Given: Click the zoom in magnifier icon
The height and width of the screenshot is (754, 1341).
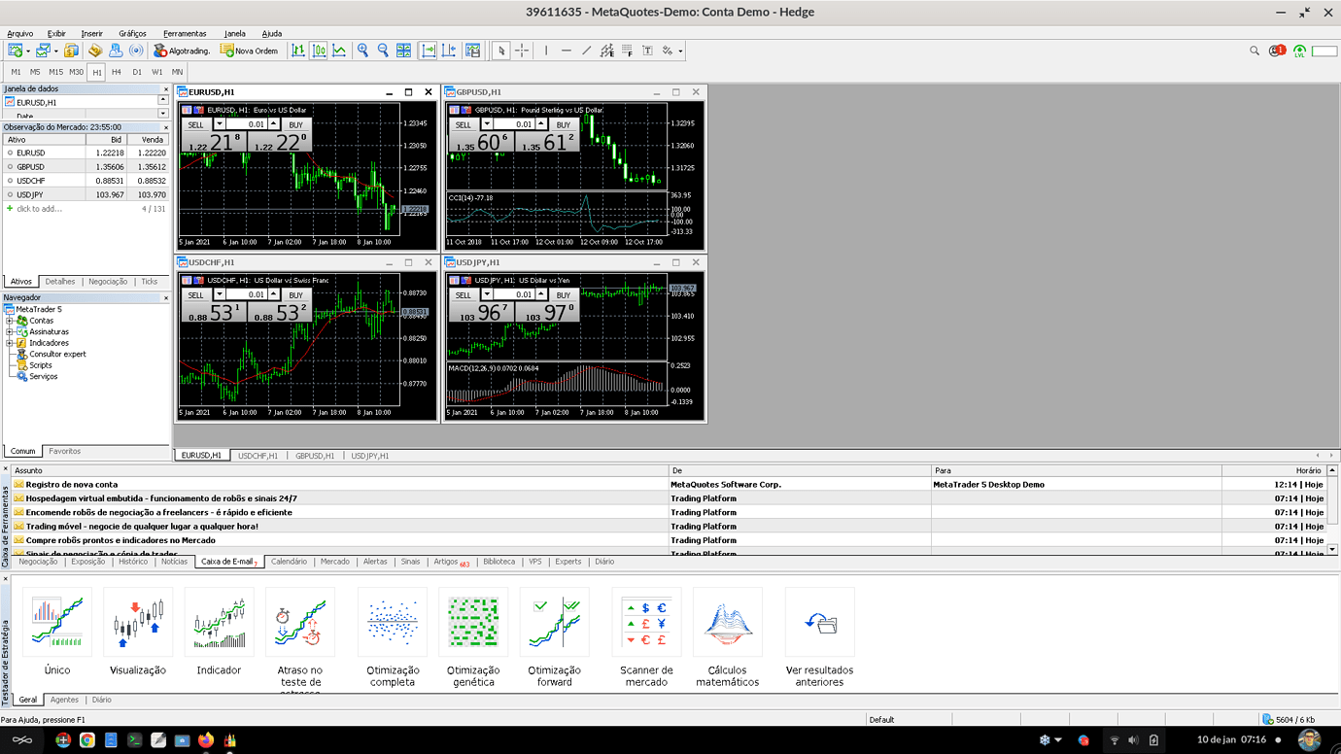Looking at the screenshot, I should [x=362, y=51].
